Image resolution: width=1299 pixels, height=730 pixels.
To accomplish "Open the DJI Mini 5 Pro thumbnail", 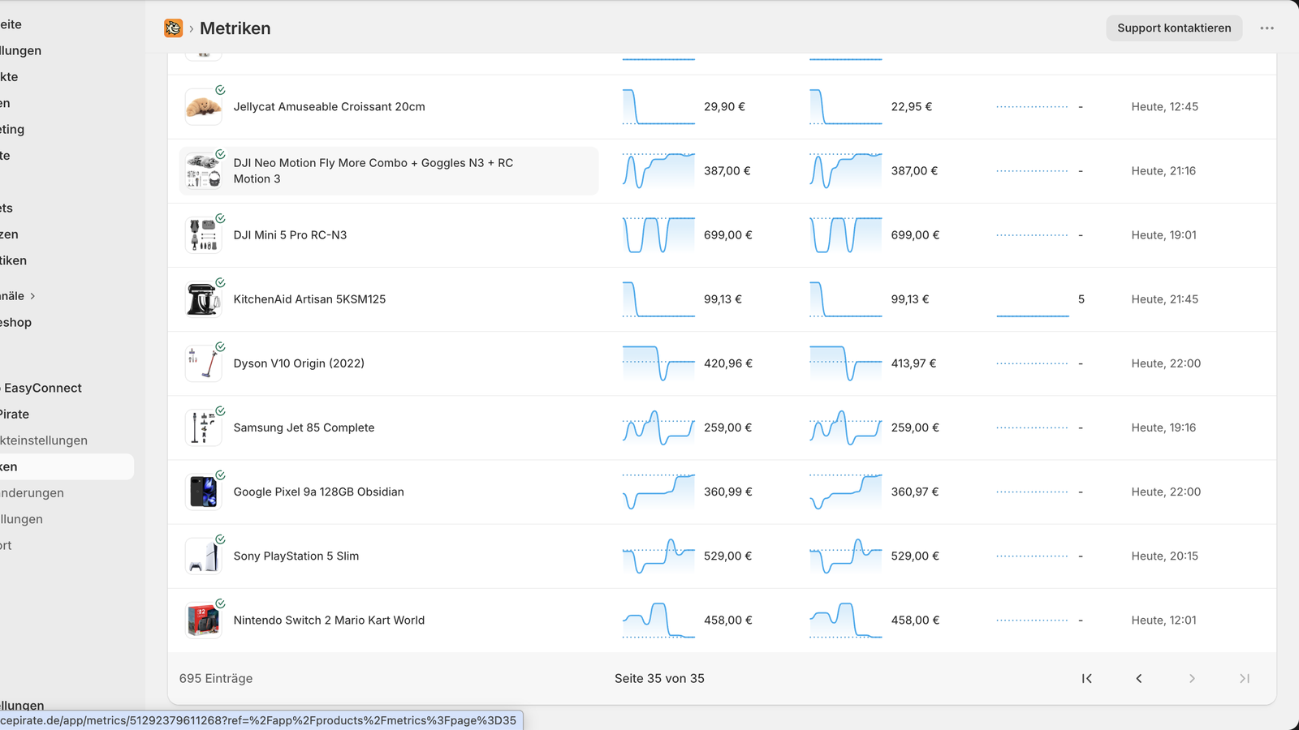I will point(203,235).
